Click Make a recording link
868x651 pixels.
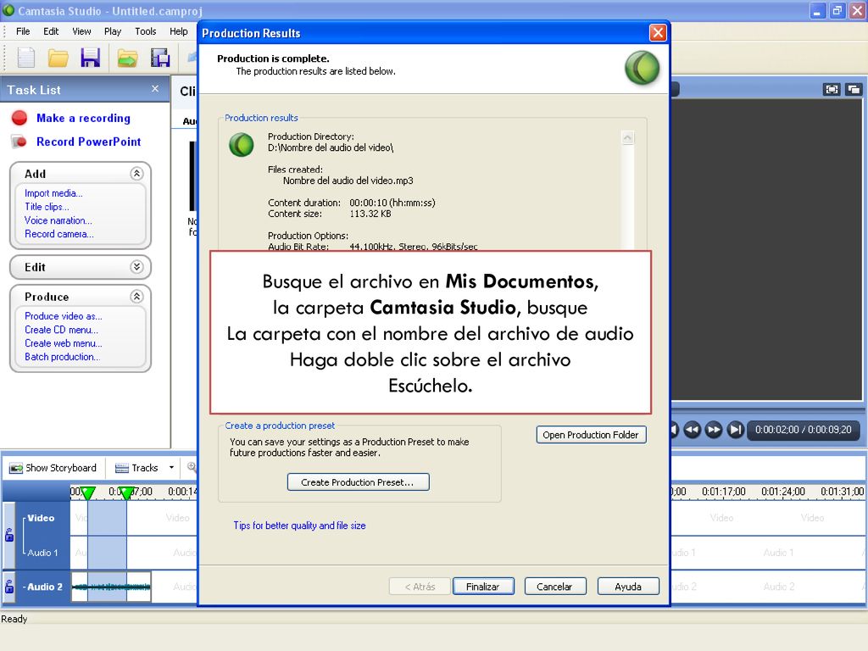pos(84,118)
